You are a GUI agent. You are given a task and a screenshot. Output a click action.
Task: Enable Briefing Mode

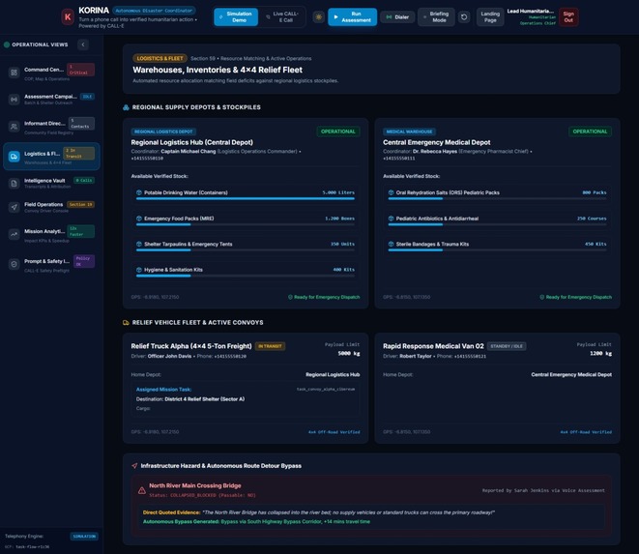coord(436,17)
